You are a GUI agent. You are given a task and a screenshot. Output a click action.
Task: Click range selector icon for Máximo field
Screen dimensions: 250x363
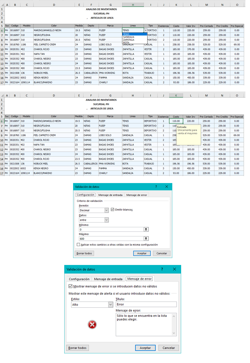click(146, 238)
